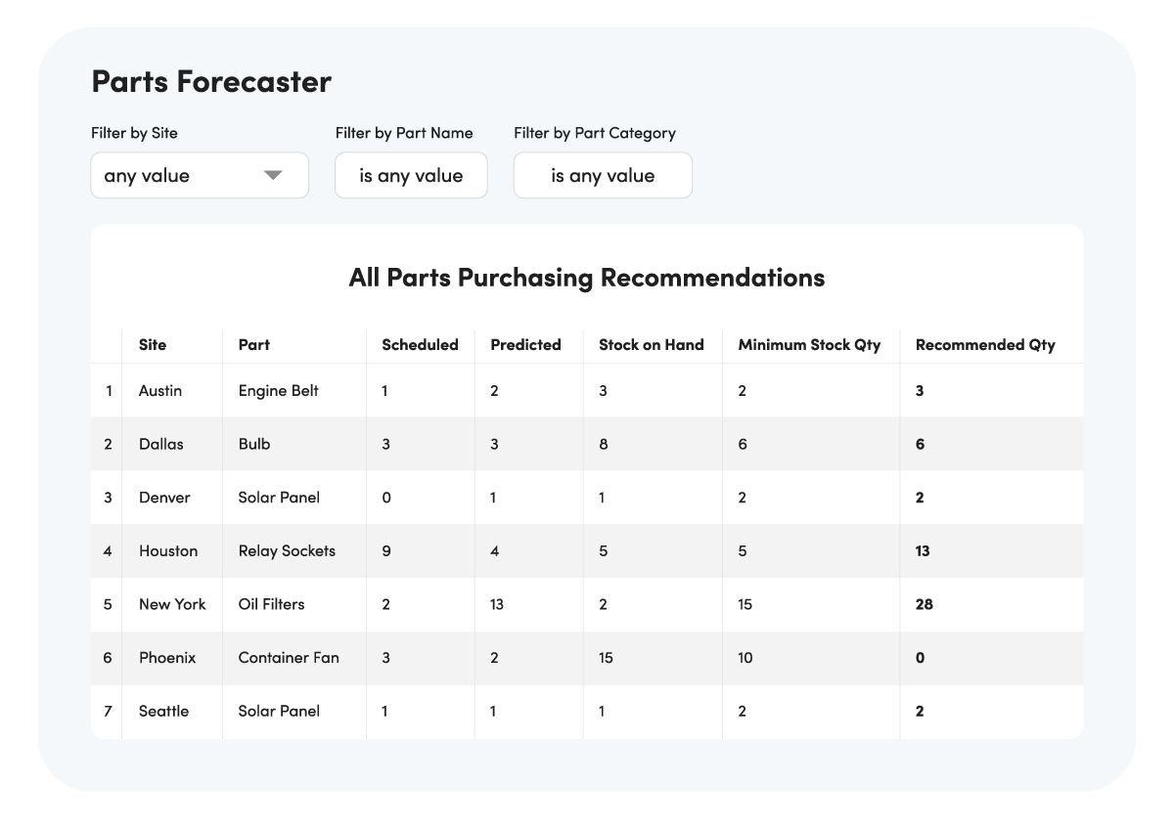Click the Scheduled column header
Image resolution: width=1174 pixels, height=828 pixels.
(x=420, y=344)
